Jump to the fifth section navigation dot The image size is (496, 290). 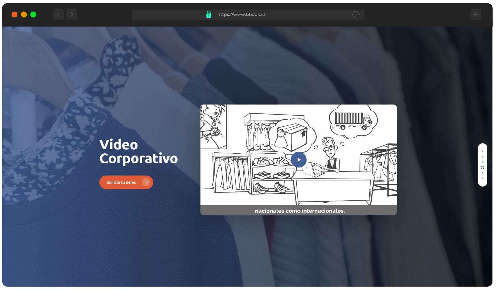coord(482,173)
